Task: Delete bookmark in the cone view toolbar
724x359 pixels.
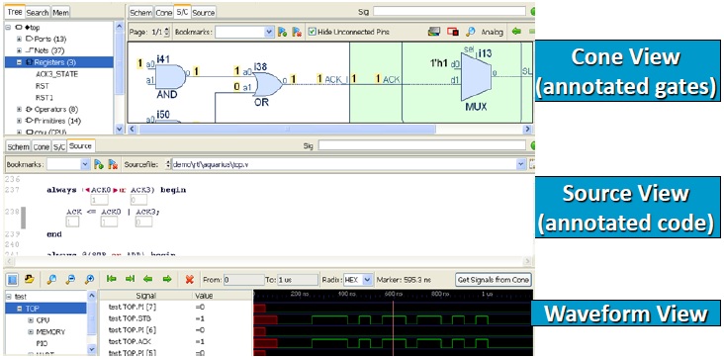Action: tap(297, 32)
